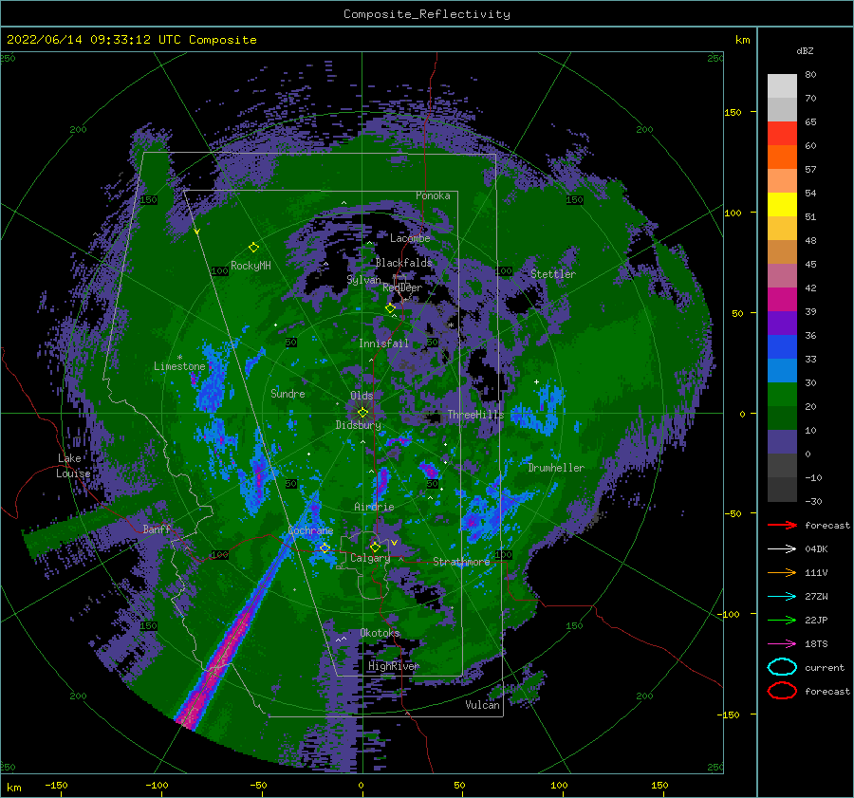The image size is (854, 798).
Task: Click the magenta 18TS arrow icon
Action: (782, 644)
